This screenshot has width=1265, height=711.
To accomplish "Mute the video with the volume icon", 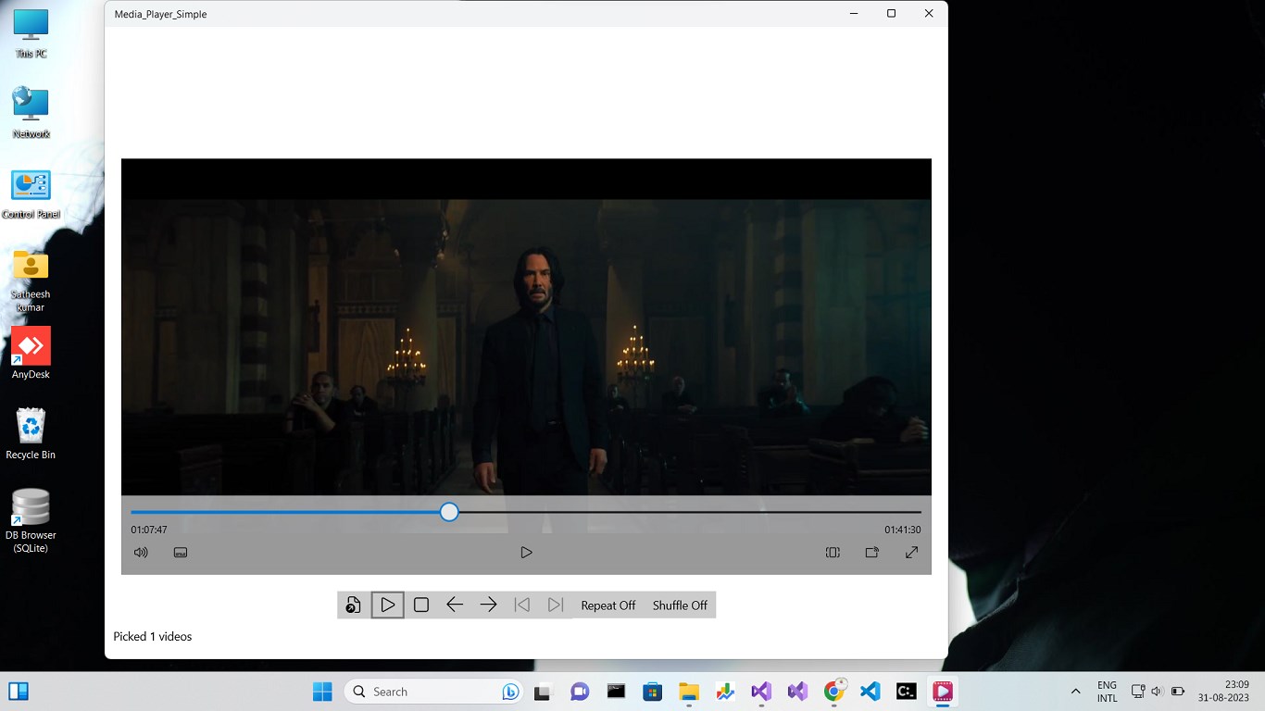I will coord(141,553).
